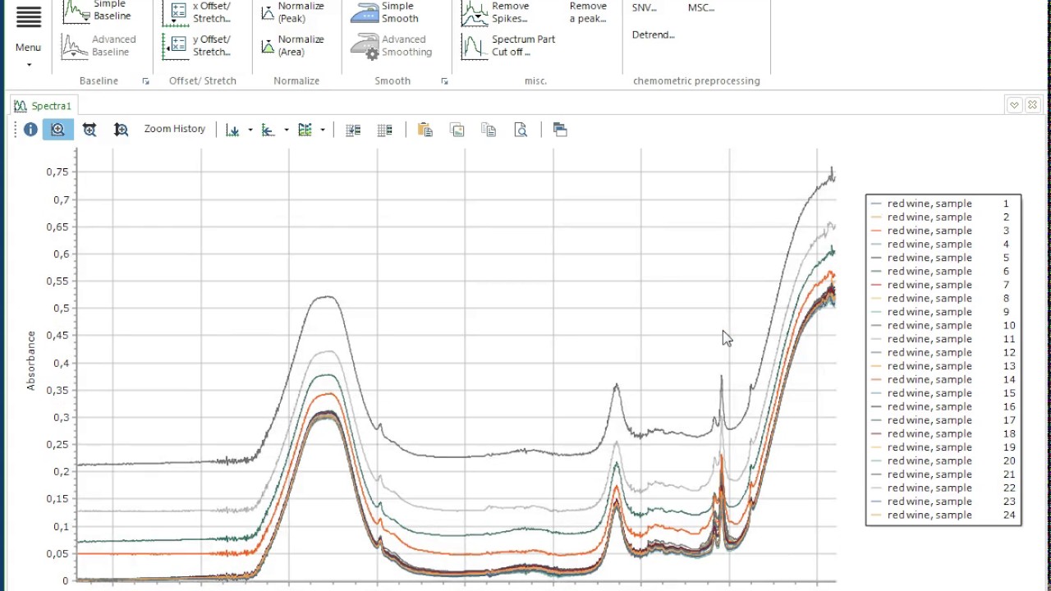The image size is (1051, 591).
Task: Click the y-axis settings icon
Action: (x=268, y=130)
